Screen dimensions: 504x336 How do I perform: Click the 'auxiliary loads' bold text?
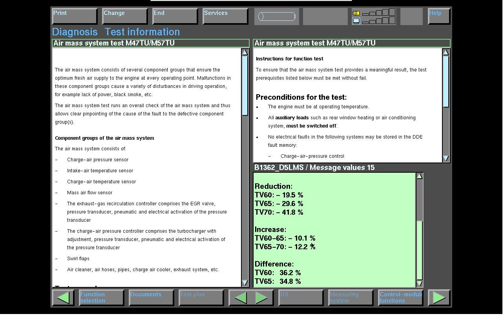click(x=292, y=118)
